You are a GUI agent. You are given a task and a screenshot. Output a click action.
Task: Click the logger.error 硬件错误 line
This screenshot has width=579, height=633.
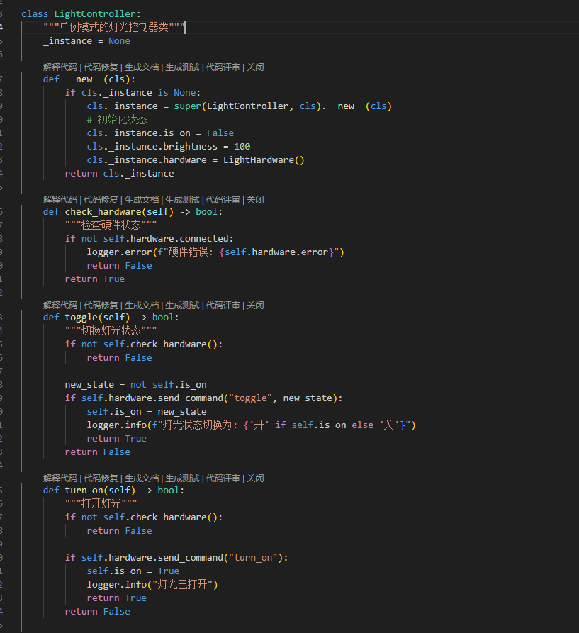point(215,252)
